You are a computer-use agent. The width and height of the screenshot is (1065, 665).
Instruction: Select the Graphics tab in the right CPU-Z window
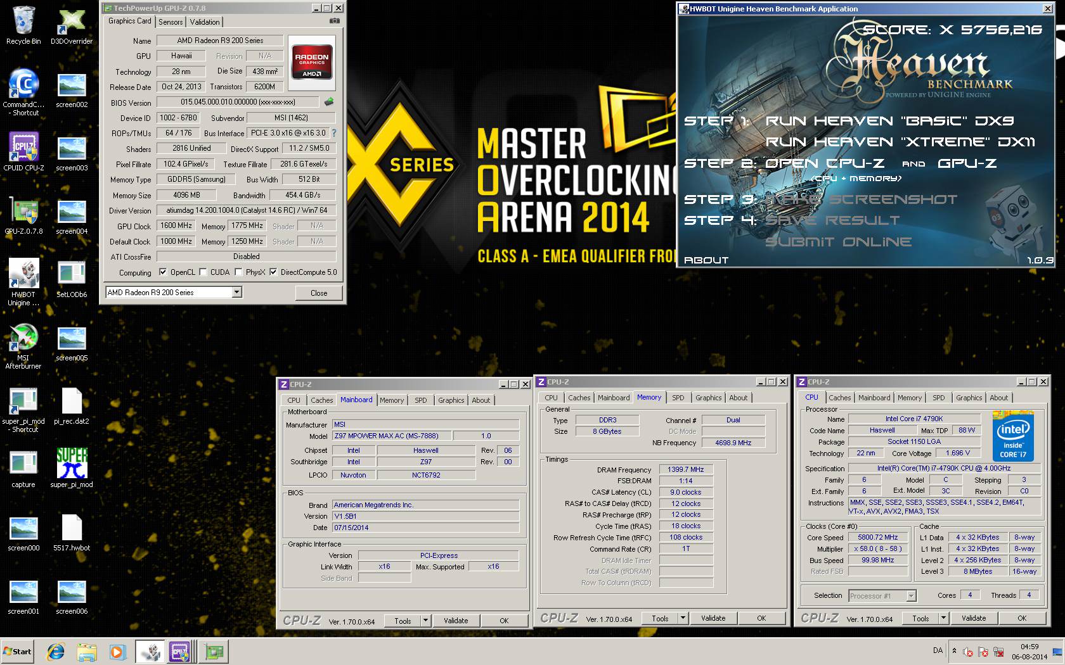pos(969,398)
